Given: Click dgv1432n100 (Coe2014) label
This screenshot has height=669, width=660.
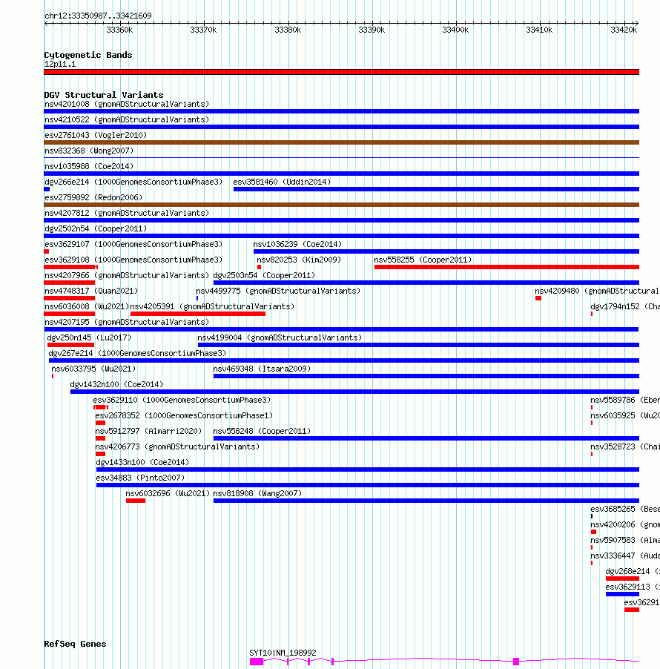Looking at the screenshot, I should coord(116,384).
